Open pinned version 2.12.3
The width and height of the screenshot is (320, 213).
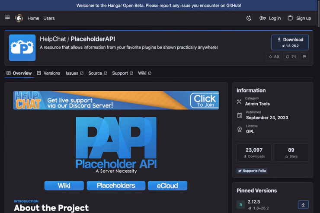(254, 202)
